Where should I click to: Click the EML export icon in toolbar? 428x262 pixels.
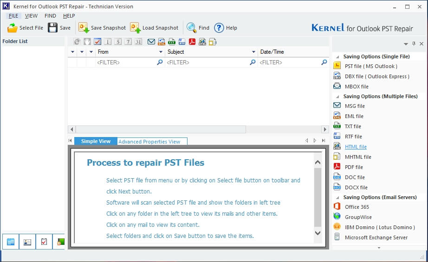point(162,42)
